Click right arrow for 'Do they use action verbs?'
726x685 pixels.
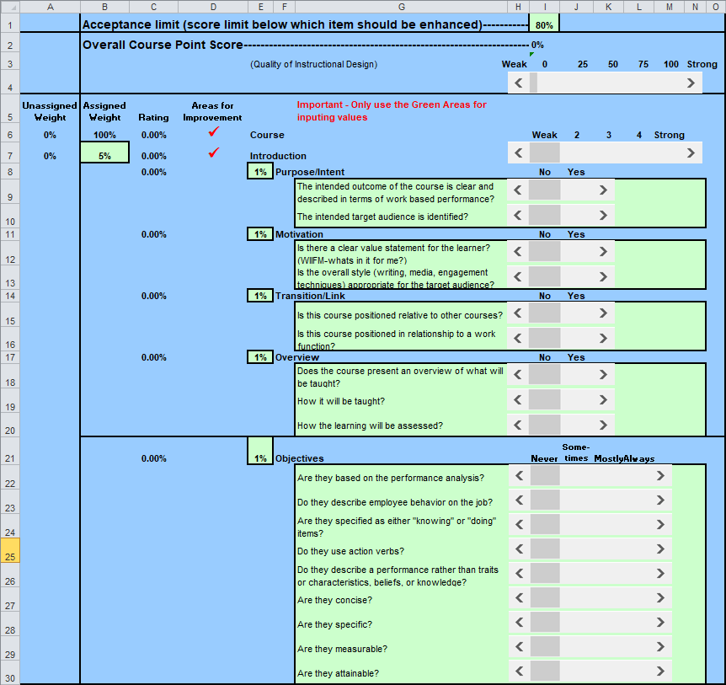tap(660, 549)
